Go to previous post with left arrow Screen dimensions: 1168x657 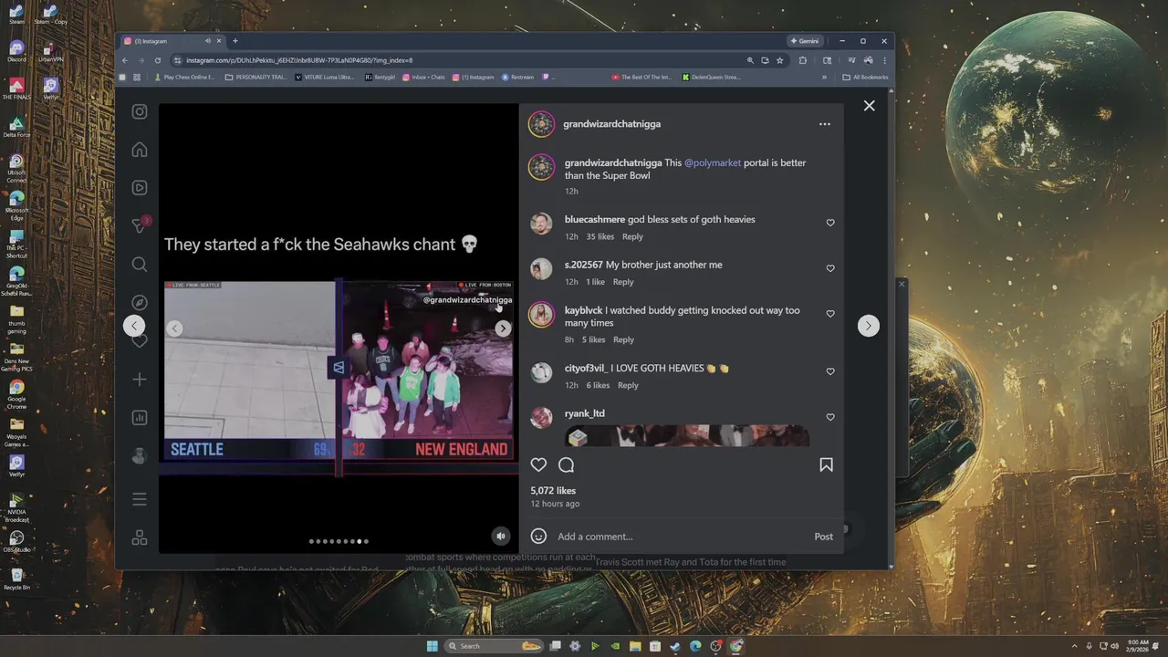tap(135, 326)
